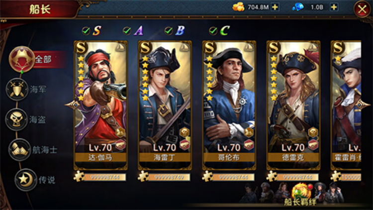Open the 航海士 navigator category icon
The height and width of the screenshot is (210, 373).
coord(19,149)
